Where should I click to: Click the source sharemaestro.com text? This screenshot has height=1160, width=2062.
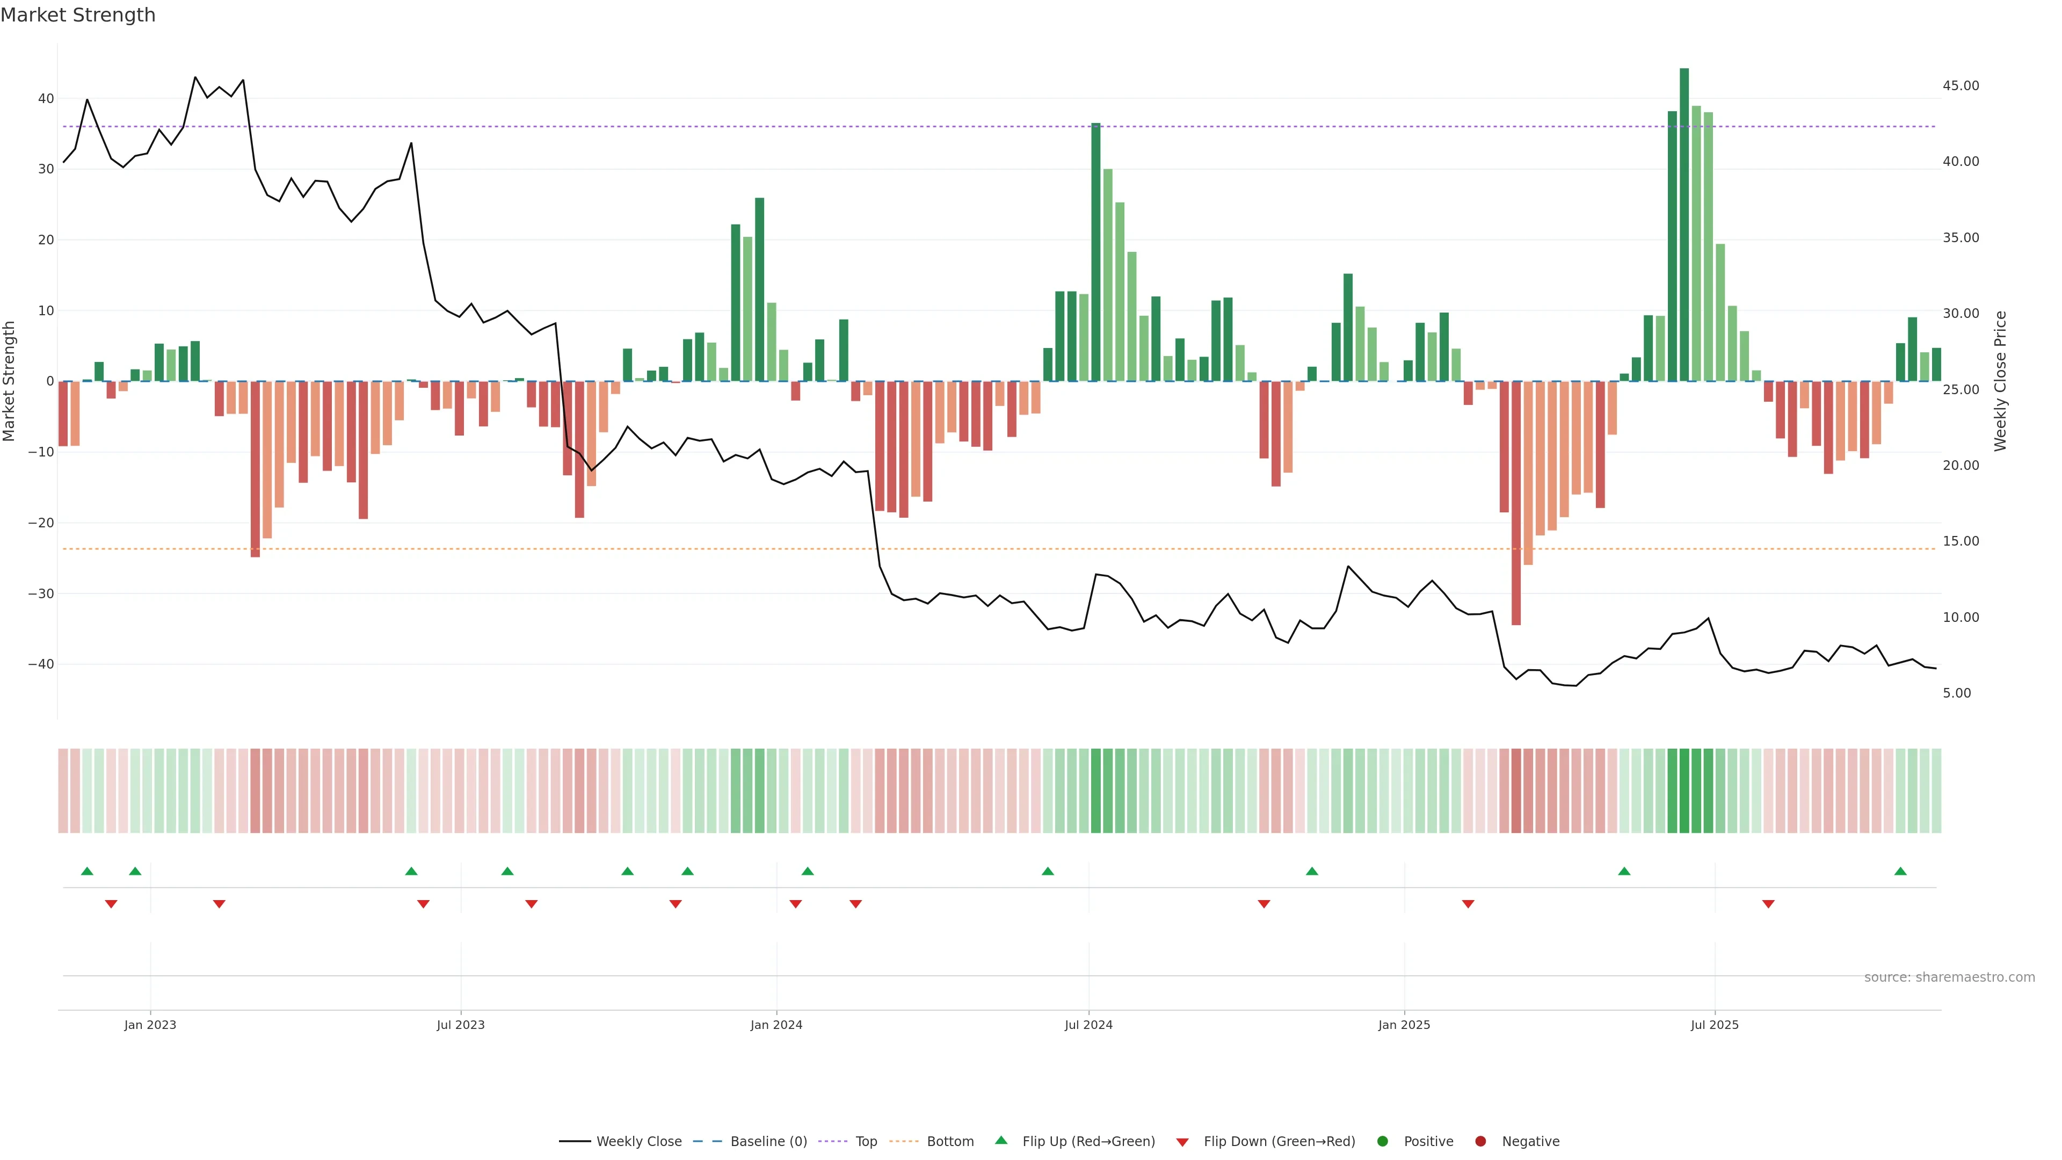click(1949, 977)
